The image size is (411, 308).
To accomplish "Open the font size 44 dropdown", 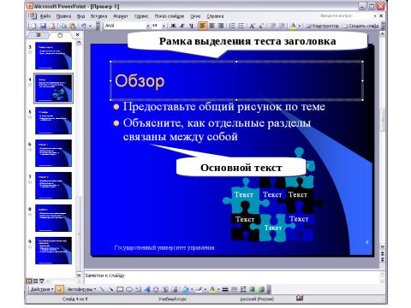I will coord(164,26).
